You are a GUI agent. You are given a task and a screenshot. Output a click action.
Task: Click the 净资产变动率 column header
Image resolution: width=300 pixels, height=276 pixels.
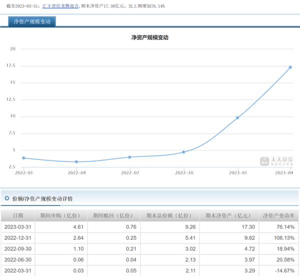click(x=279, y=216)
